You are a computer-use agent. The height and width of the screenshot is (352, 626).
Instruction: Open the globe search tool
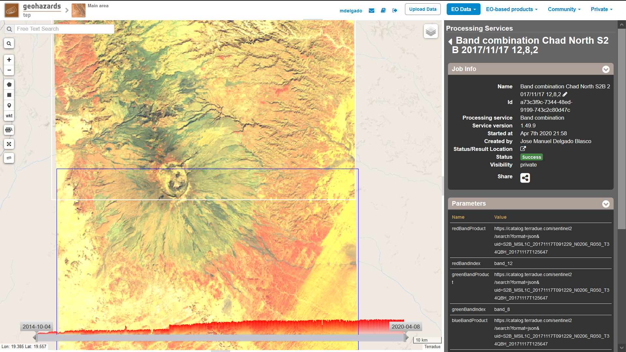[x=9, y=130]
